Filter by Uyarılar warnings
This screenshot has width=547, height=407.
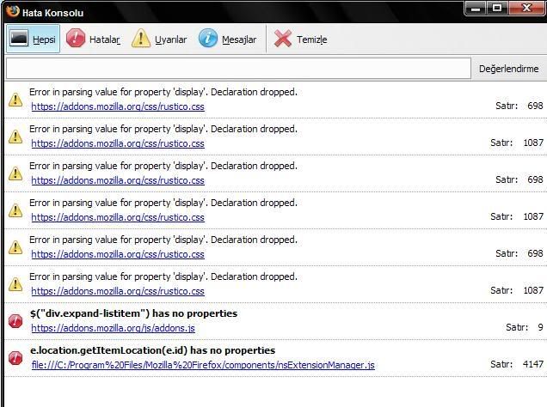tap(159, 39)
